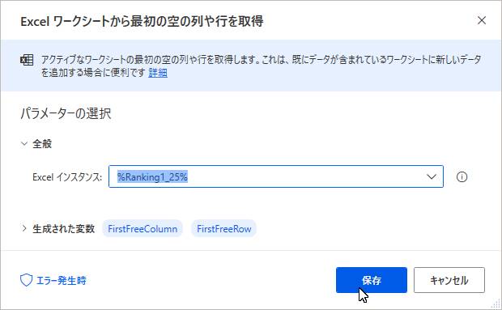
Task: Open the Excel インスタンス dropdown arrow
Action: [432, 176]
